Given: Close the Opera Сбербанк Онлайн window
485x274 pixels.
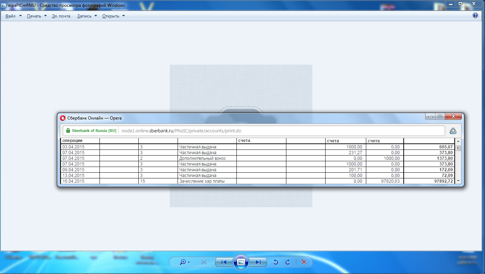Looking at the screenshot, I should (x=454, y=116).
